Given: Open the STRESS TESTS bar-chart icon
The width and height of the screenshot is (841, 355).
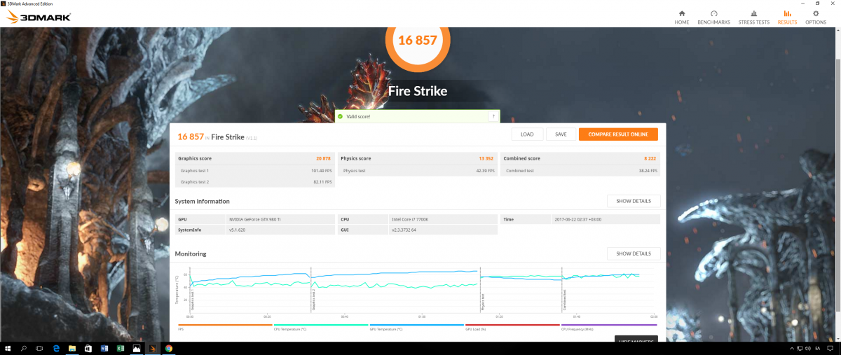Looking at the screenshot, I should (x=753, y=13).
